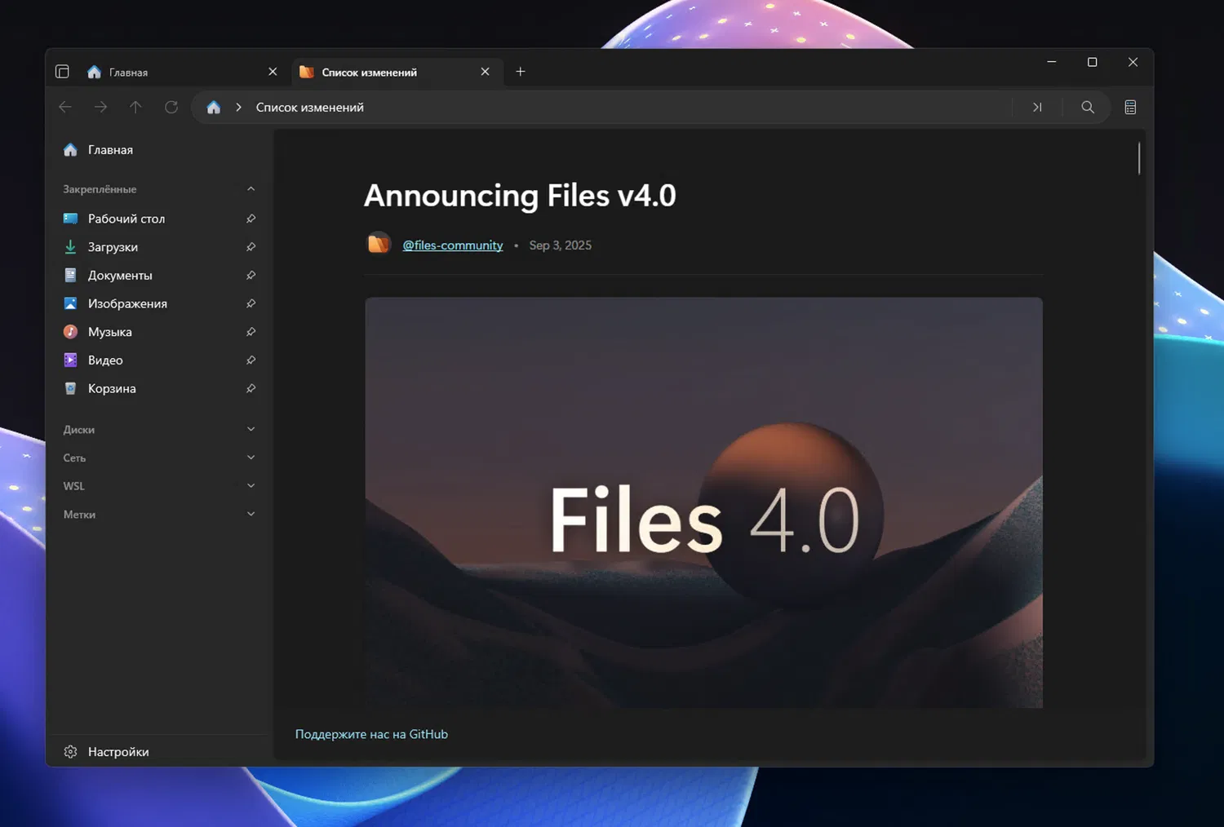
Task: Switch to the Главная tab
Action: 183,72
